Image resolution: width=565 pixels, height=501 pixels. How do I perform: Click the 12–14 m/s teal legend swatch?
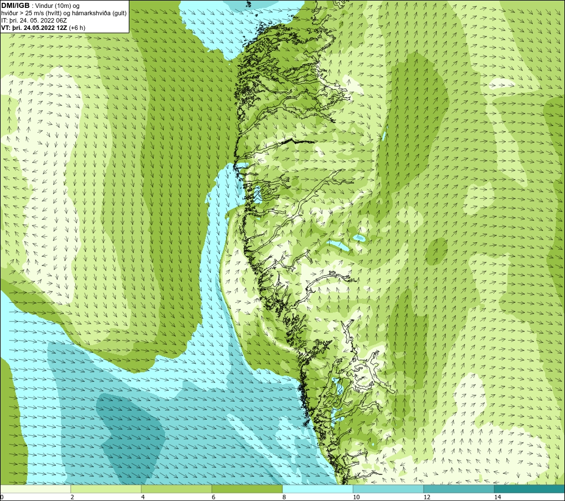tap(459, 489)
